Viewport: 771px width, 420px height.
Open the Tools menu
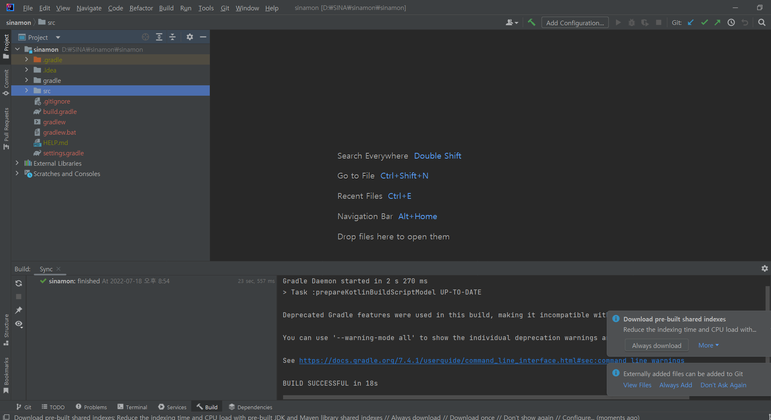pos(206,8)
